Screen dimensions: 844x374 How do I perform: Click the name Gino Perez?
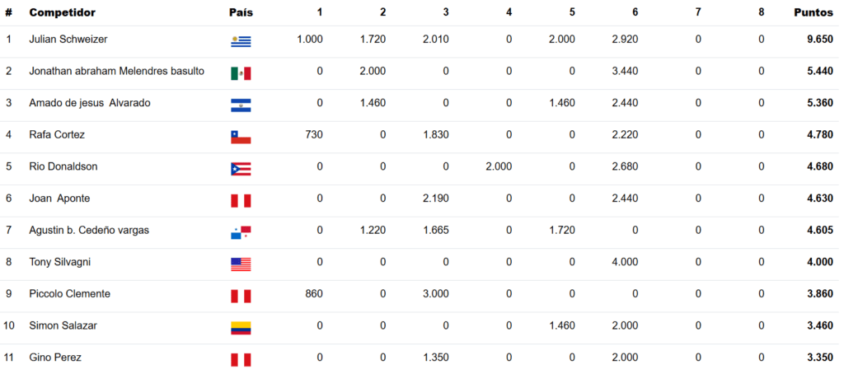click(55, 357)
